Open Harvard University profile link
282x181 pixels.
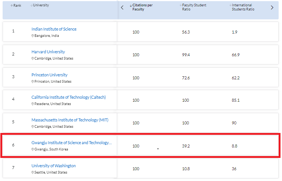pos(48,52)
